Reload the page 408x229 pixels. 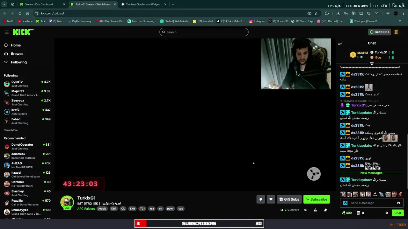click(20, 13)
